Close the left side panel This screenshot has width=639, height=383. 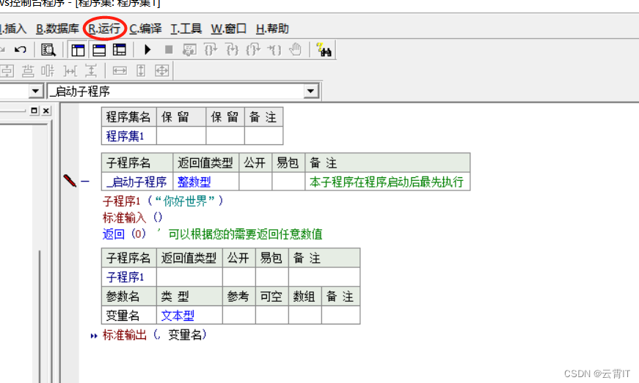pos(46,111)
